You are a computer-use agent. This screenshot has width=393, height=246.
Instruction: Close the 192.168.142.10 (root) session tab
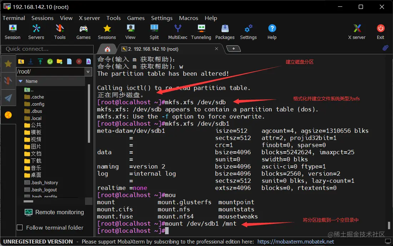tap(216, 49)
